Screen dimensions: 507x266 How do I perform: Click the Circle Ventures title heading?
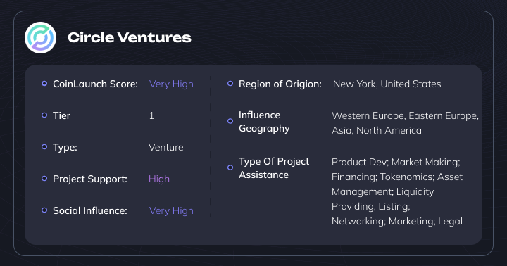click(130, 37)
